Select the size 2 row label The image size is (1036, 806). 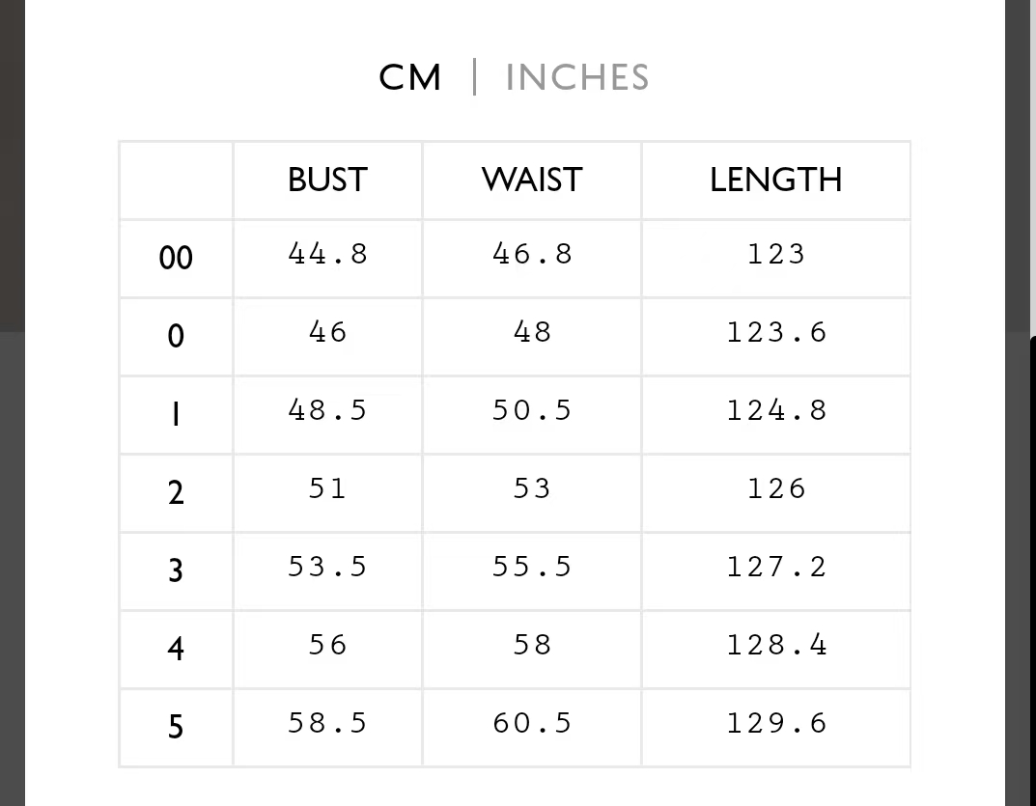point(176,492)
